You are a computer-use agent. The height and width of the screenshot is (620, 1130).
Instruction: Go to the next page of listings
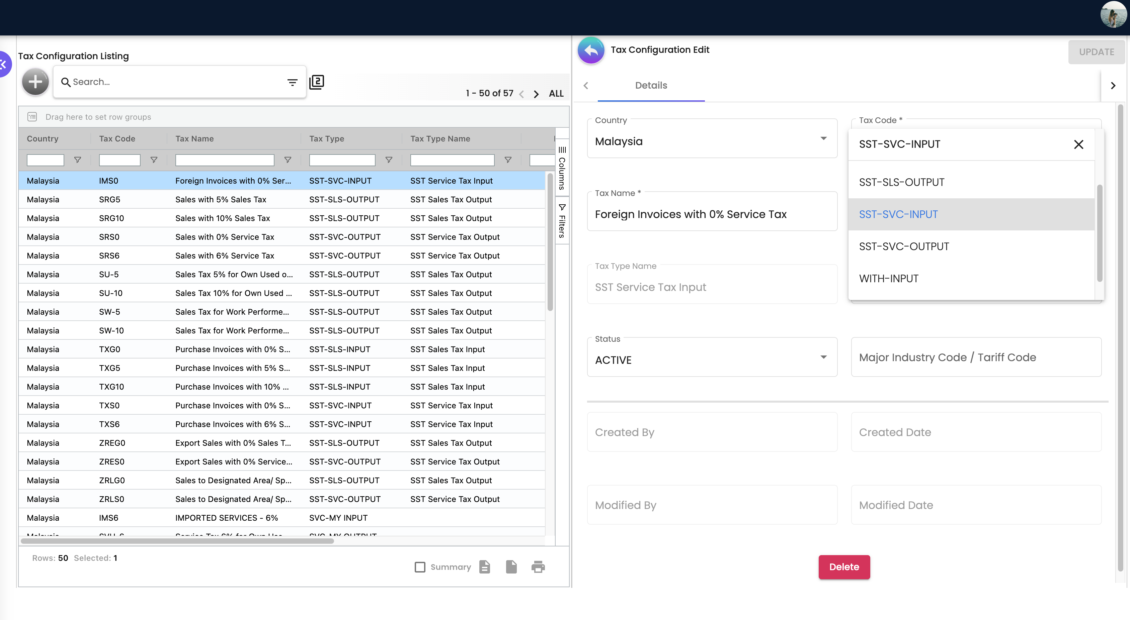point(536,94)
